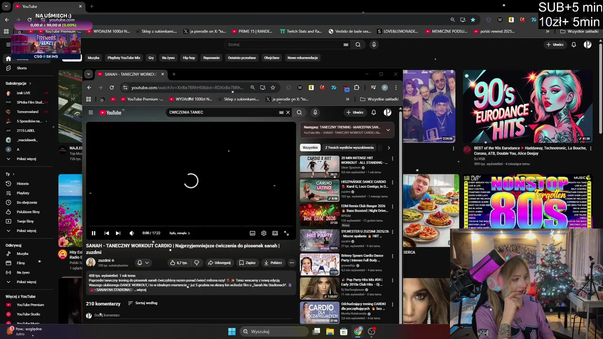Open Windows Start menu
The height and width of the screenshot is (339, 603).
(x=232, y=331)
